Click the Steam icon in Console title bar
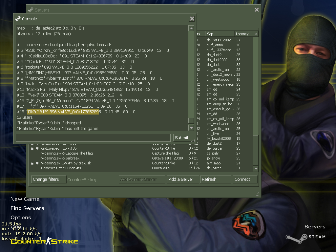This screenshot has width=336, height=252. tap(18, 19)
